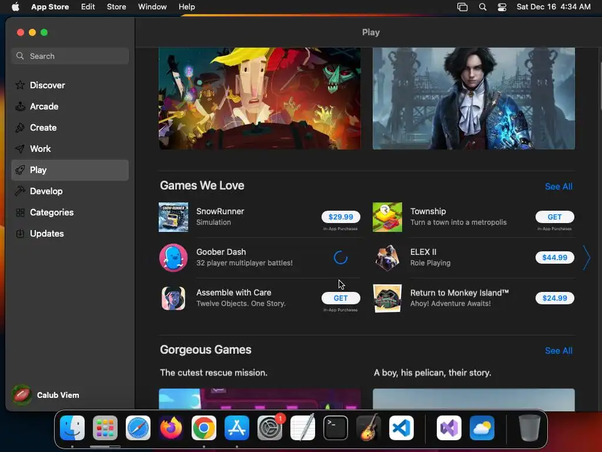Show next page of Games We Love

(x=586, y=258)
